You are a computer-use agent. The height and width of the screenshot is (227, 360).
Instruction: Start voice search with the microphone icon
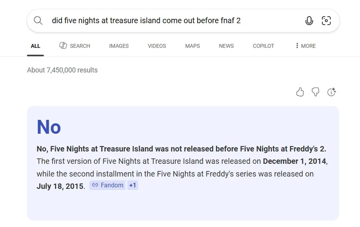point(309,20)
